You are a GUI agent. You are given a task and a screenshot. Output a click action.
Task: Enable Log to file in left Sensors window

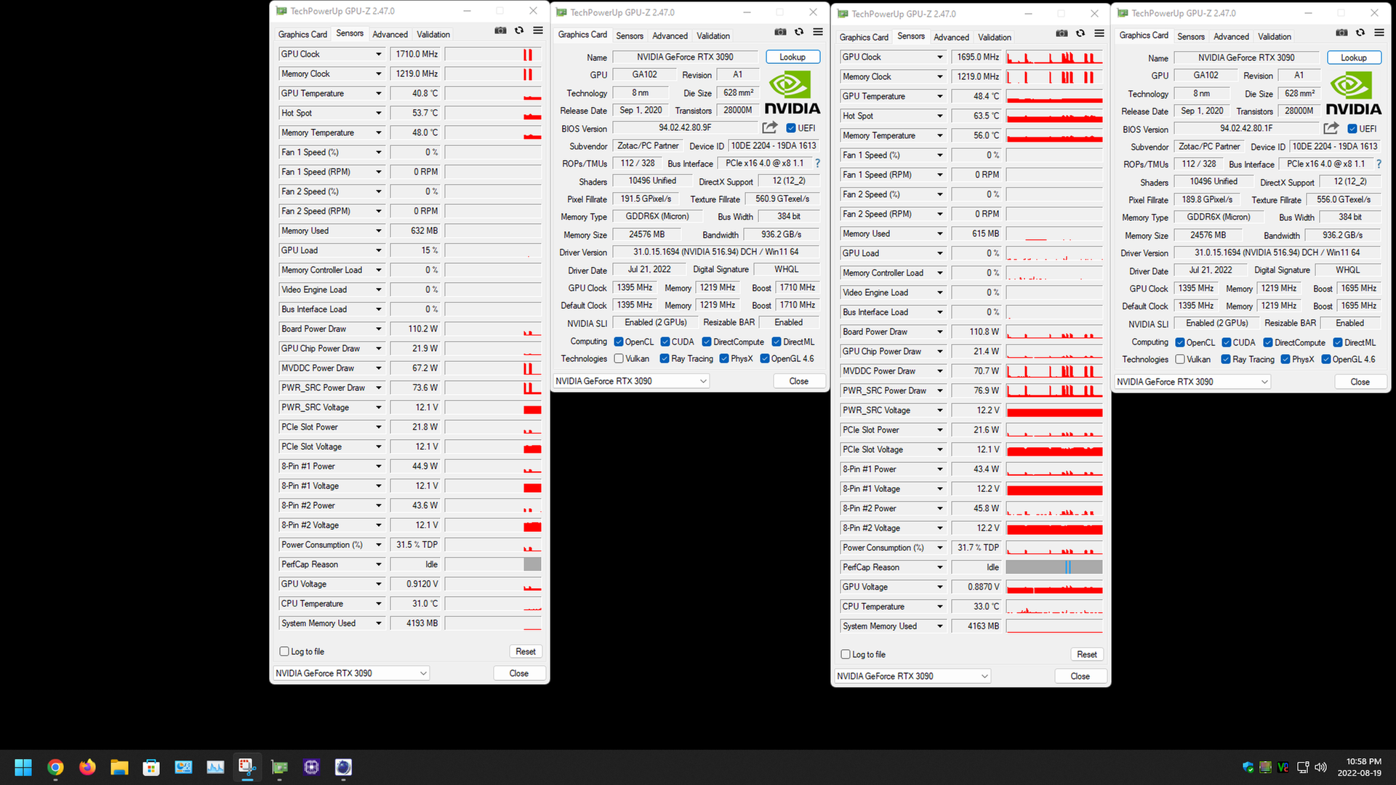point(284,651)
